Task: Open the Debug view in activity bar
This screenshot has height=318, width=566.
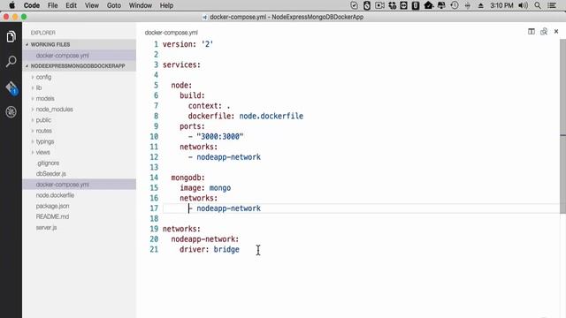Action: 11,112
